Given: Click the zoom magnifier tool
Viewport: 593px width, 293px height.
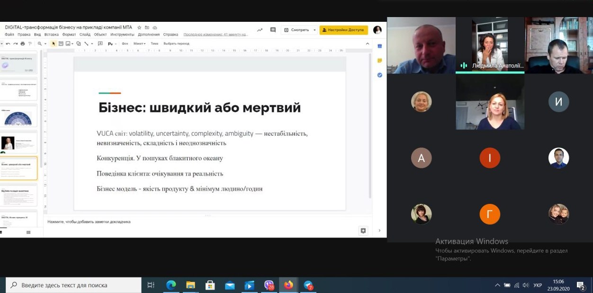Looking at the screenshot, I should coord(39,44).
